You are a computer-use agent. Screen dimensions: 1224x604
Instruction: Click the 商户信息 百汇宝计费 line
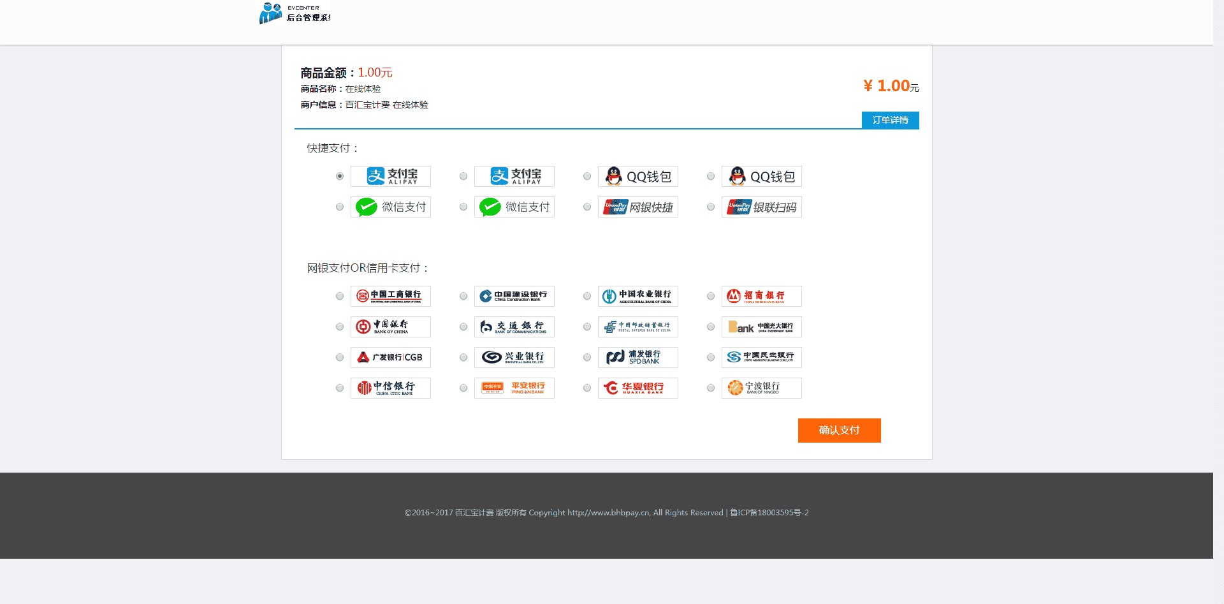tap(365, 105)
